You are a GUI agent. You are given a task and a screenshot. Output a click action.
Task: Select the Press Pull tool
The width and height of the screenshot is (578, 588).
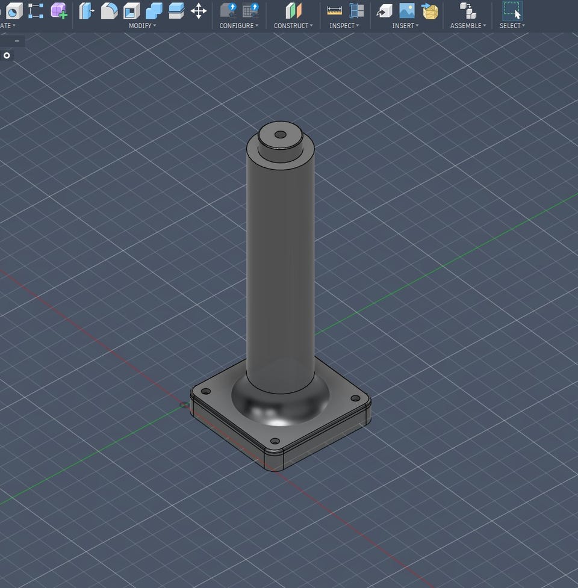(x=86, y=10)
